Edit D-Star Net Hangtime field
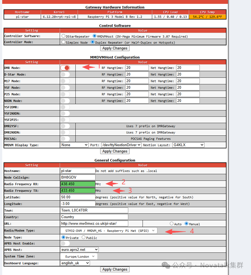 tap(188, 74)
